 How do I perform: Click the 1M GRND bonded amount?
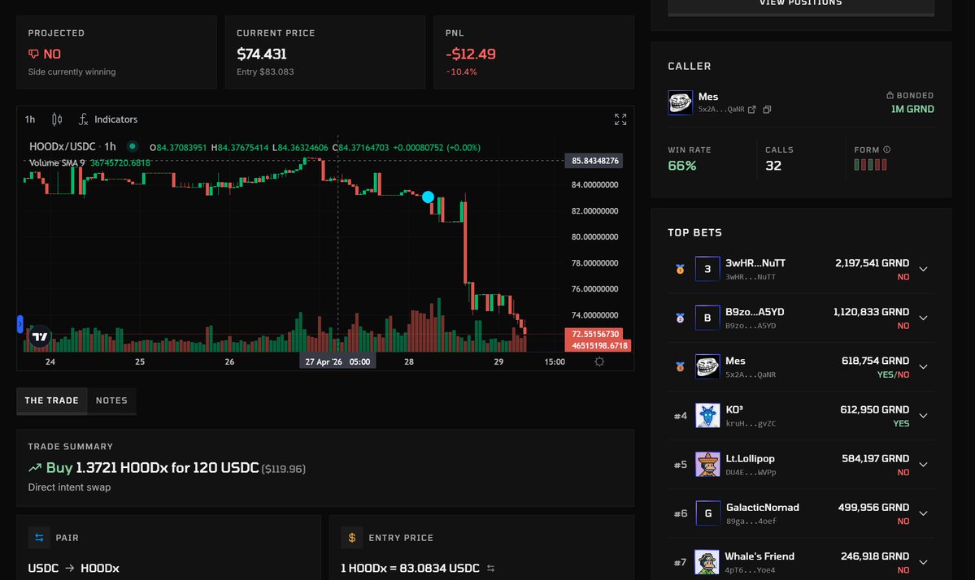[912, 109]
